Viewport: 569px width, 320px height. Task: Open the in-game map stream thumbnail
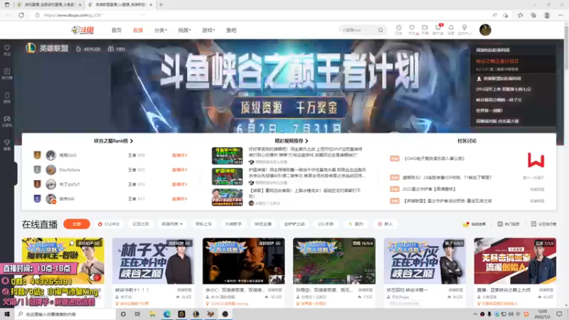click(x=334, y=261)
